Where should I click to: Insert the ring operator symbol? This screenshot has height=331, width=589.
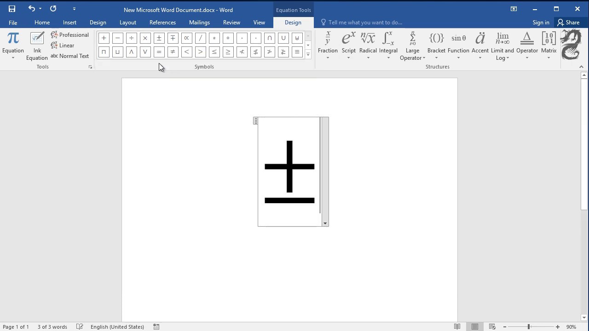(x=228, y=38)
